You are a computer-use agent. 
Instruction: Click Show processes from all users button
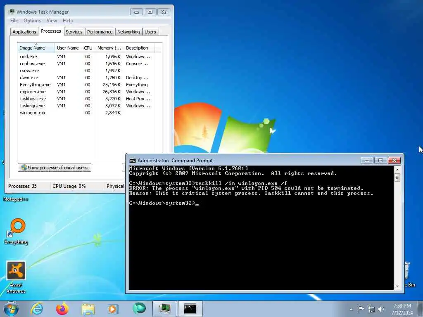click(55, 168)
